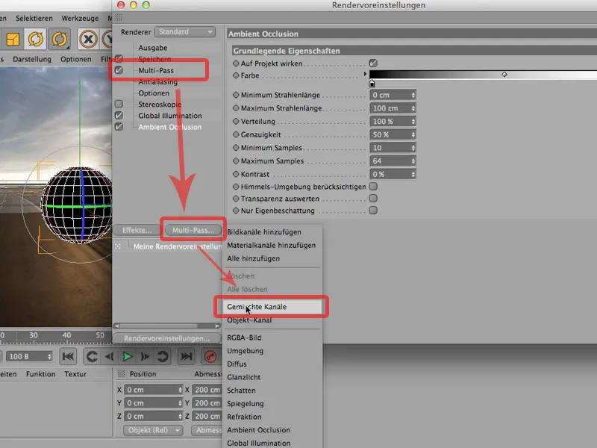Enable Transparenz auswerten checkbox

point(373,198)
